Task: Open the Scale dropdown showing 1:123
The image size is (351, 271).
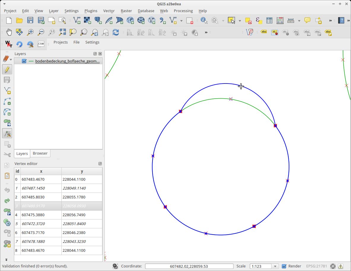Action: click(x=275, y=266)
